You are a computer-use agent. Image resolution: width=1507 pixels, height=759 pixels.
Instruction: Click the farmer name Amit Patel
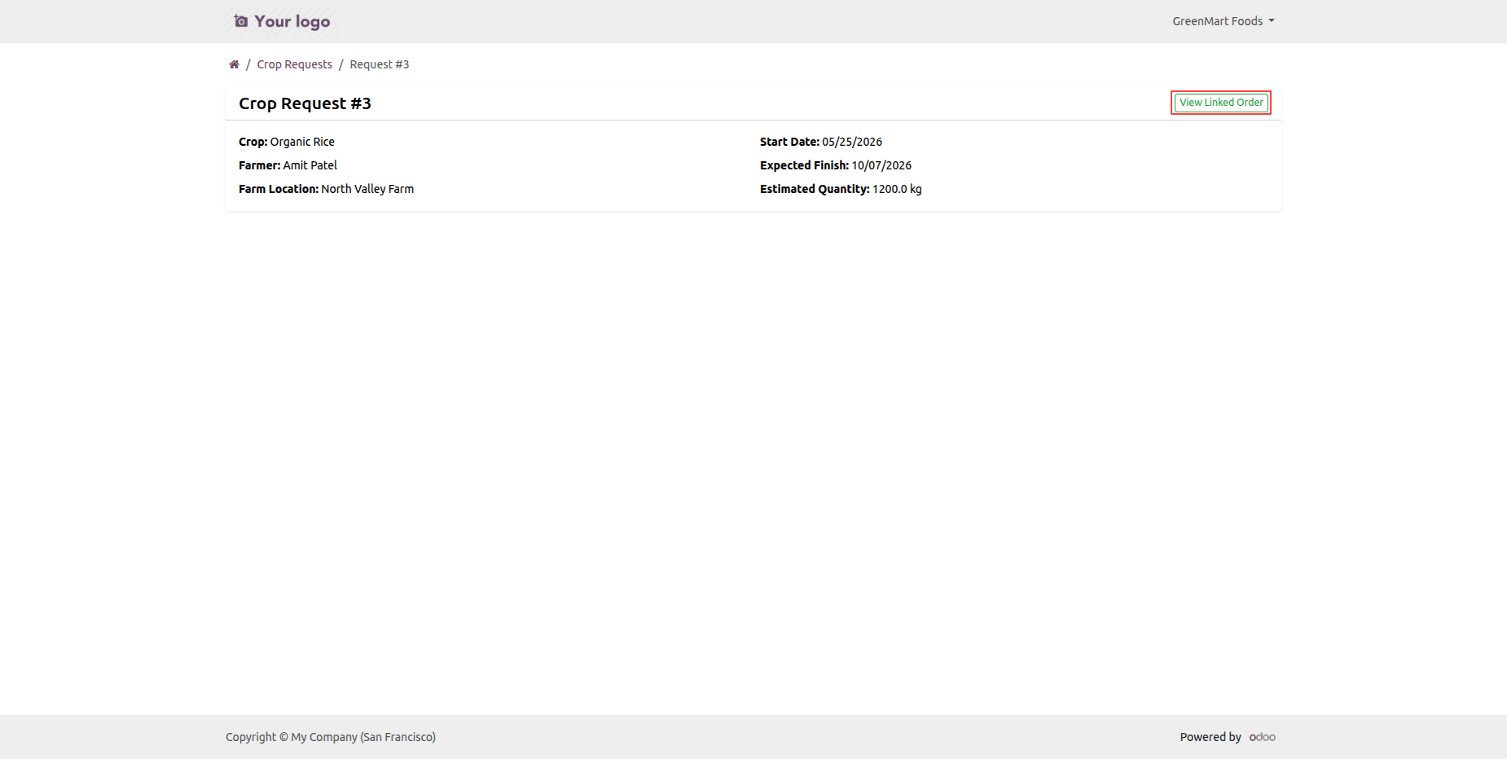310,165
